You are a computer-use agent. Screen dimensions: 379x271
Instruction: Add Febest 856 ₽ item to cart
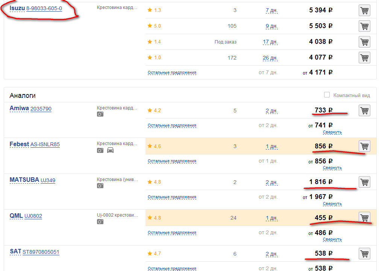tap(364, 146)
